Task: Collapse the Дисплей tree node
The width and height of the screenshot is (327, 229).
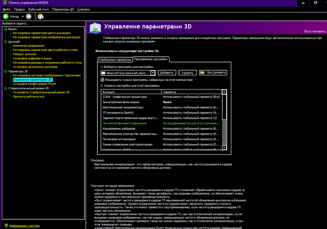Action: [5, 42]
